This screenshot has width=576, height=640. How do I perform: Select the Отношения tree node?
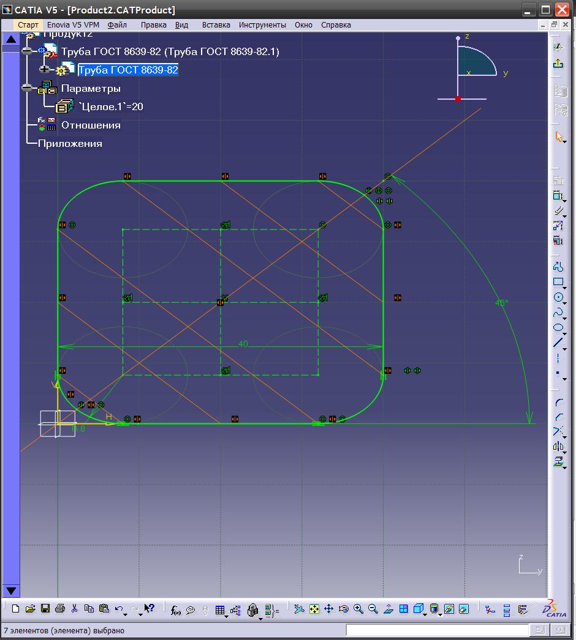coord(91,125)
